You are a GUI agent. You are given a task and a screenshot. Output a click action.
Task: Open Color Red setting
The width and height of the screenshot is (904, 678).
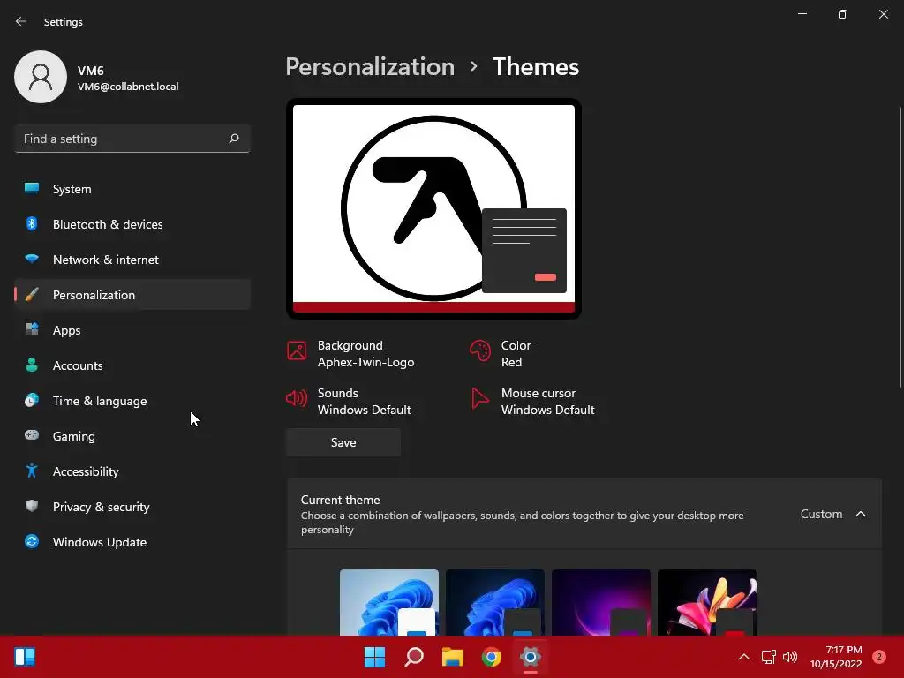point(501,353)
